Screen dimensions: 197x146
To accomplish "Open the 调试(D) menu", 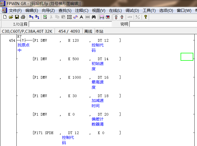I will [x=132, y=11].
